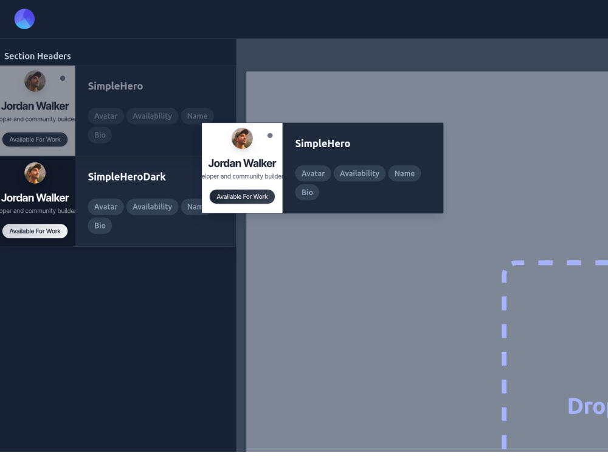Click the SimpleHero title in the dragged card
The width and height of the screenshot is (608, 456).
click(323, 143)
